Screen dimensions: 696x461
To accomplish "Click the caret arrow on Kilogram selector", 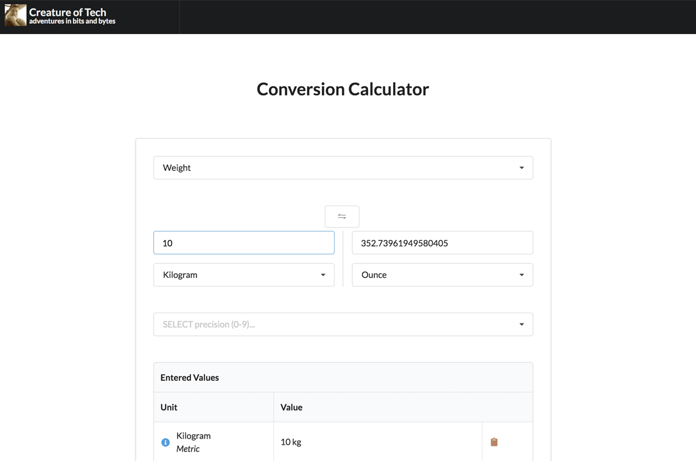I will coord(323,275).
